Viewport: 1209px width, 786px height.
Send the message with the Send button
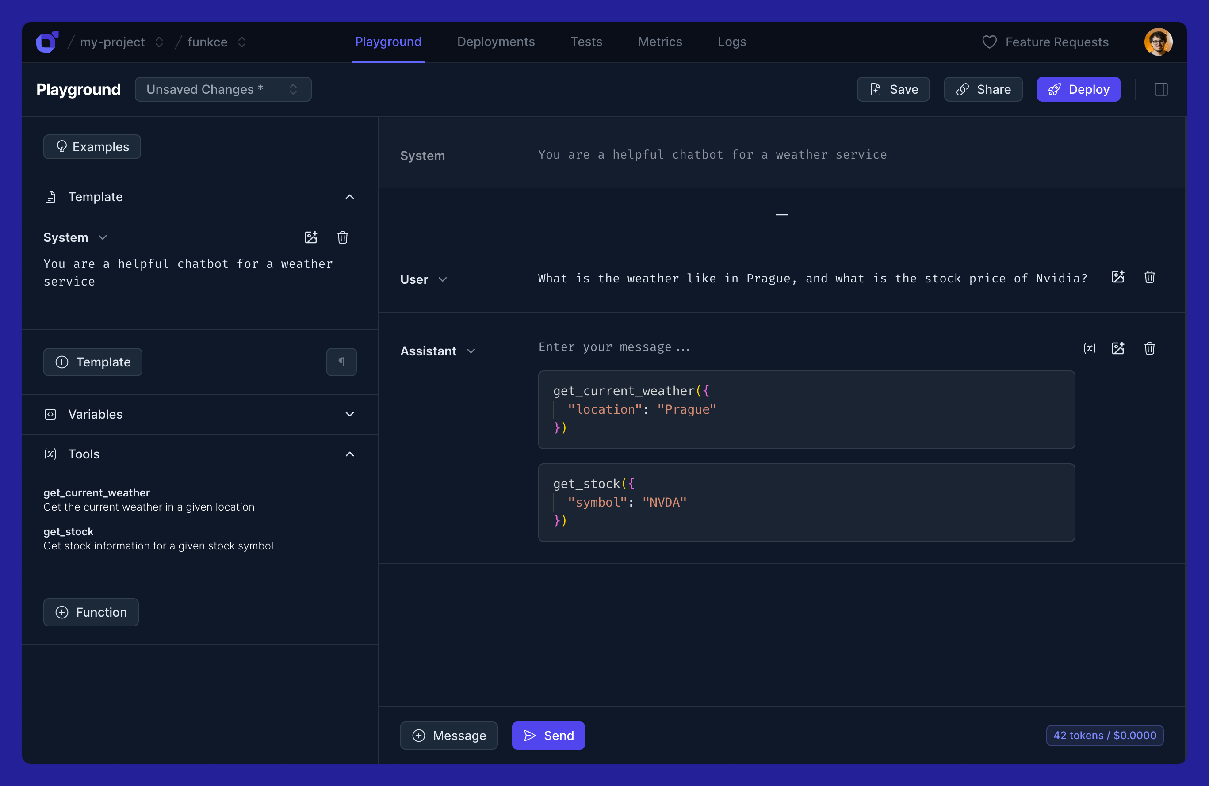click(548, 735)
